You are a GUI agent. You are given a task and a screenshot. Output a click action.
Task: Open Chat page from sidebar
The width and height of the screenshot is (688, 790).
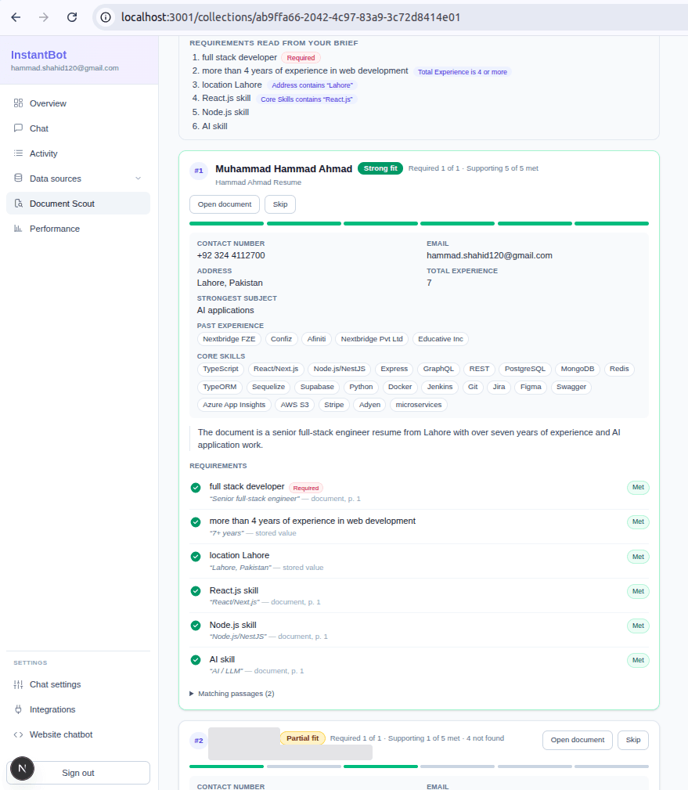click(78, 128)
